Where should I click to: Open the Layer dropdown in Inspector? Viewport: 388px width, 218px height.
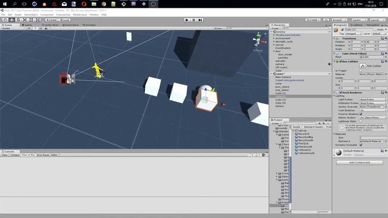point(379,34)
